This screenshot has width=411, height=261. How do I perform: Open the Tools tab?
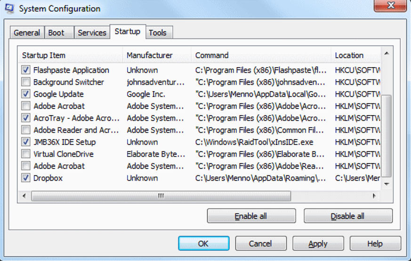click(x=158, y=32)
